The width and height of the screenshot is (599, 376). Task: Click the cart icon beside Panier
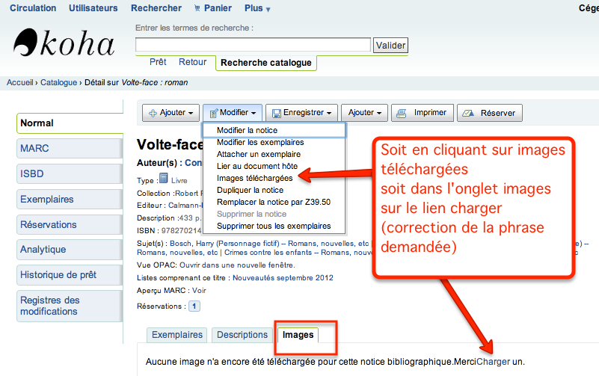point(197,8)
